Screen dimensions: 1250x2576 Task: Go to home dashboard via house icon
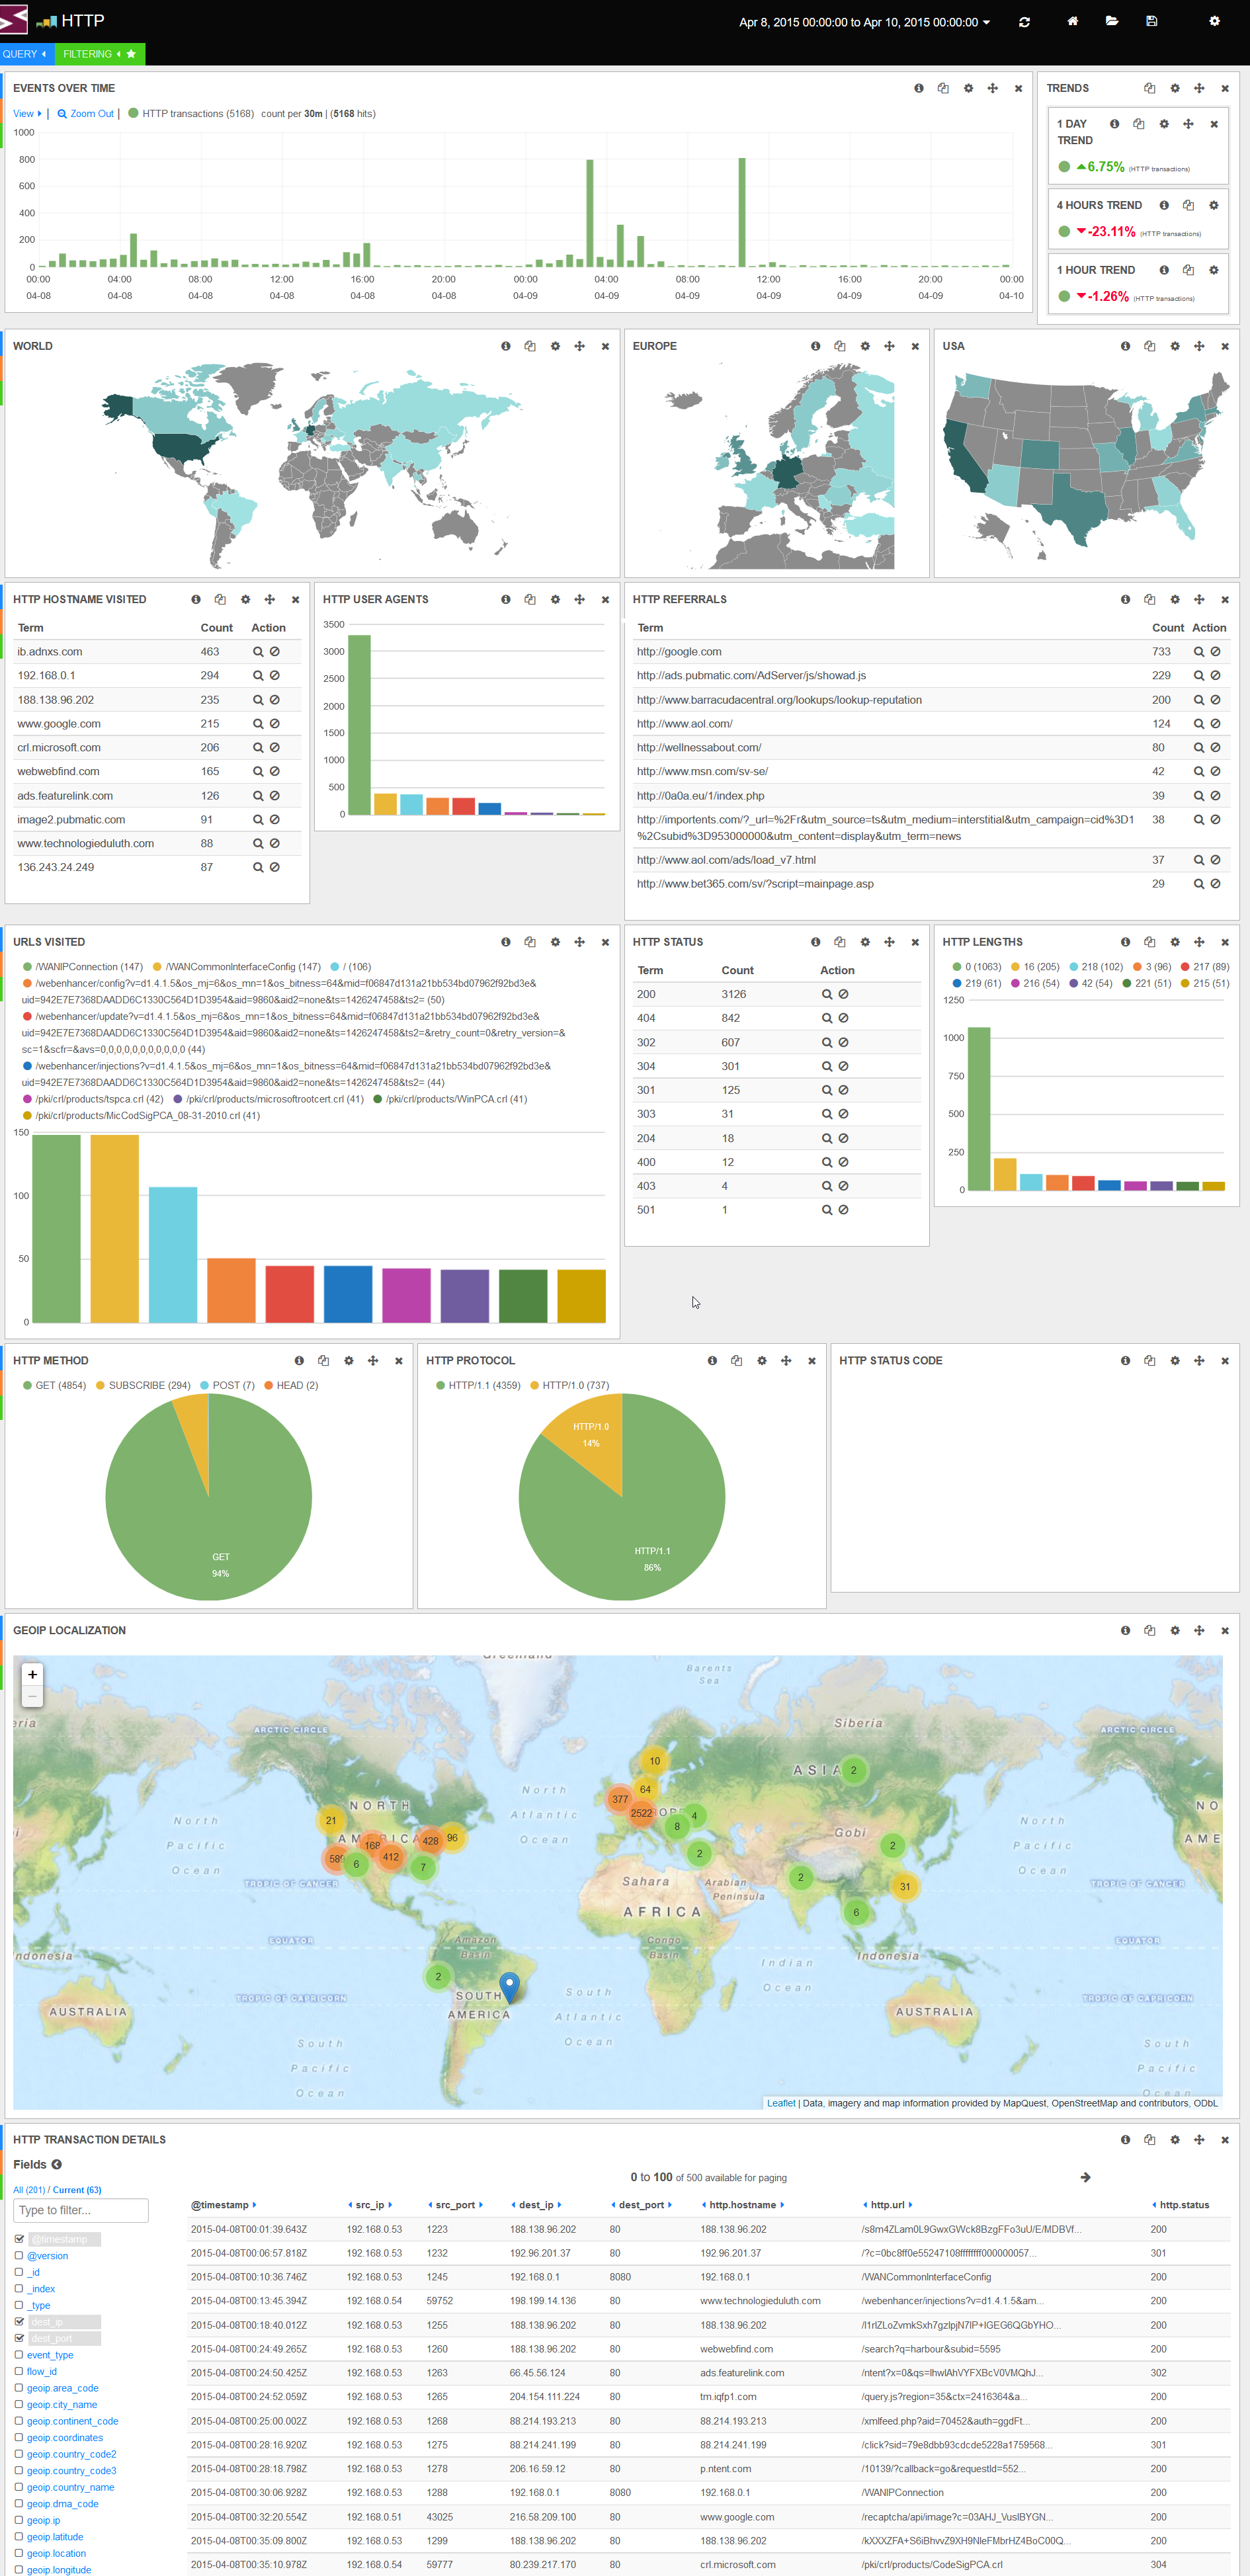coord(1072,21)
